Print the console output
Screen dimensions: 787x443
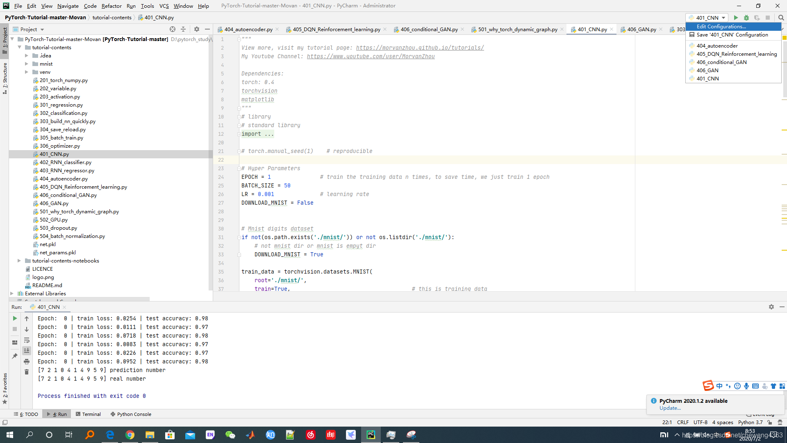tap(27, 361)
